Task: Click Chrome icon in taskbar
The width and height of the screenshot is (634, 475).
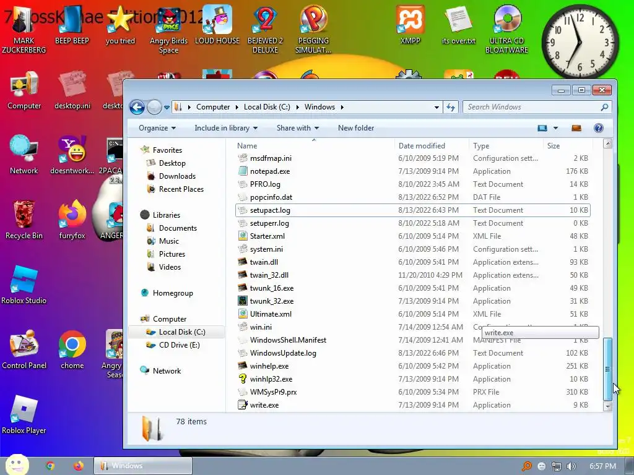Action: click(x=50, y=466)
